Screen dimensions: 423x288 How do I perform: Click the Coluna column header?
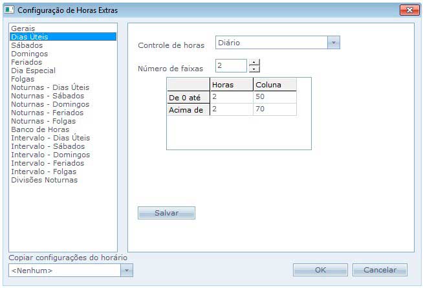click(274, 85)
